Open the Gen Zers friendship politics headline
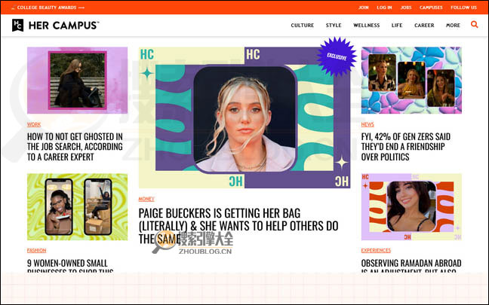489x305 pixels. click(406, 147)
